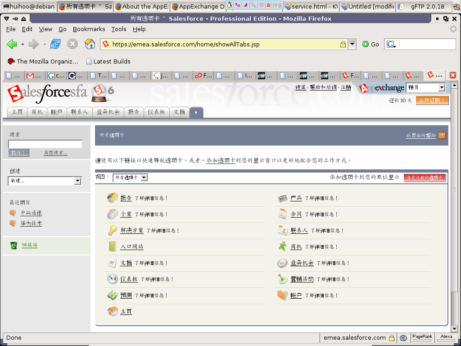461x346 pixels.
Task: Click the 产品 barcode icon
Action: click(x=283, y=198)
